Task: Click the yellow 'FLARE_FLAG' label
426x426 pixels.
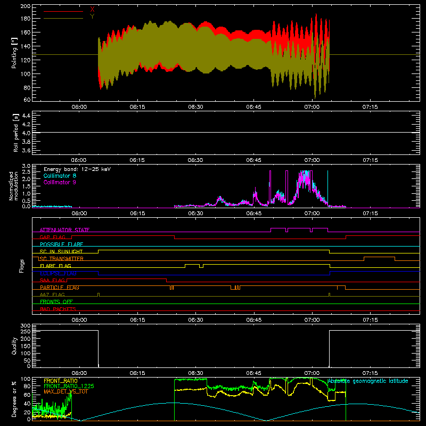Action: click(x=55, y=266)
